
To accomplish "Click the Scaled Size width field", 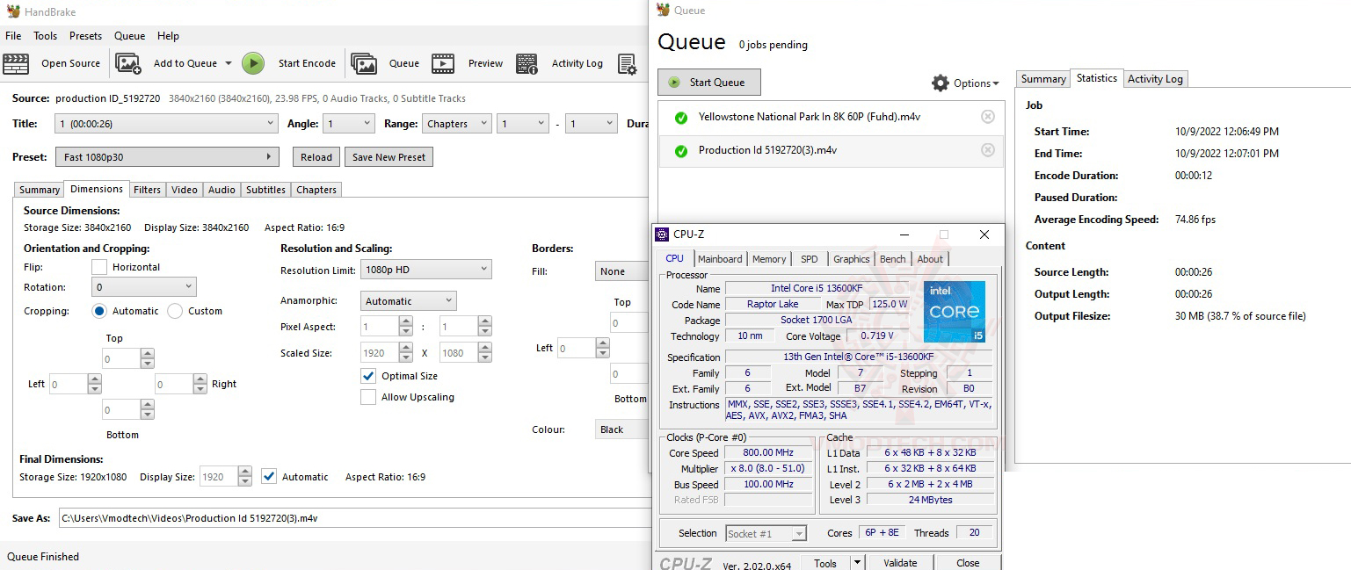I will 379,353.
